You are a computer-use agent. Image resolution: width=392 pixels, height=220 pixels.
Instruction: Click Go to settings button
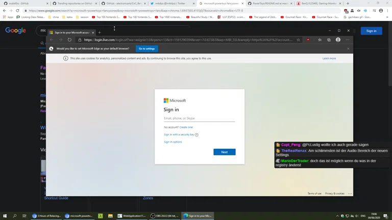[146, 49]
